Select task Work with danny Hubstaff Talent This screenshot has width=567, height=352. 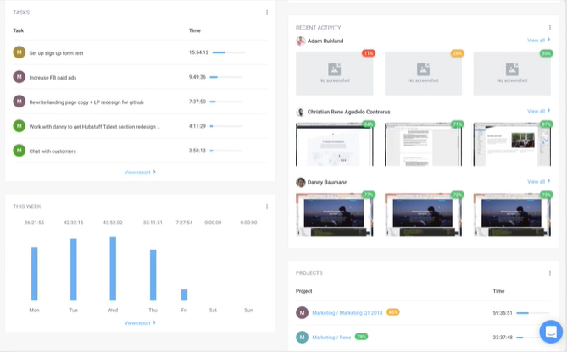tap(94, 127)
